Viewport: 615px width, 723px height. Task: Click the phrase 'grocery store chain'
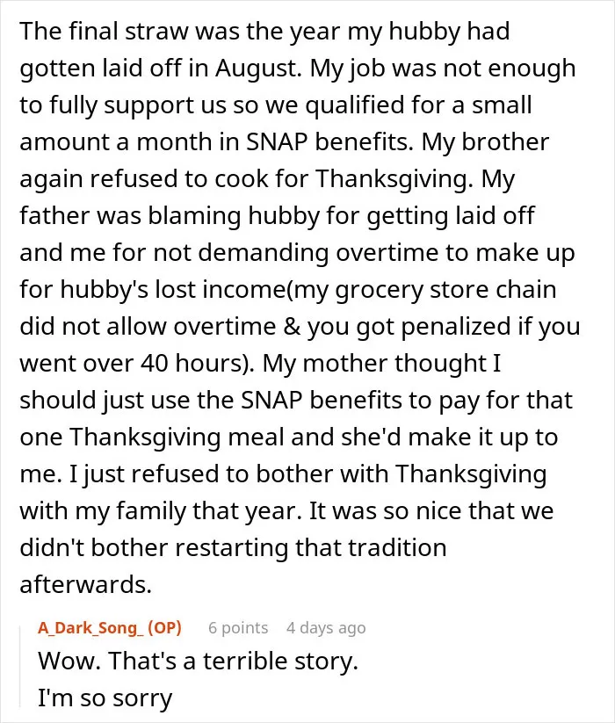pyautogui.click(x=445, y=290)
